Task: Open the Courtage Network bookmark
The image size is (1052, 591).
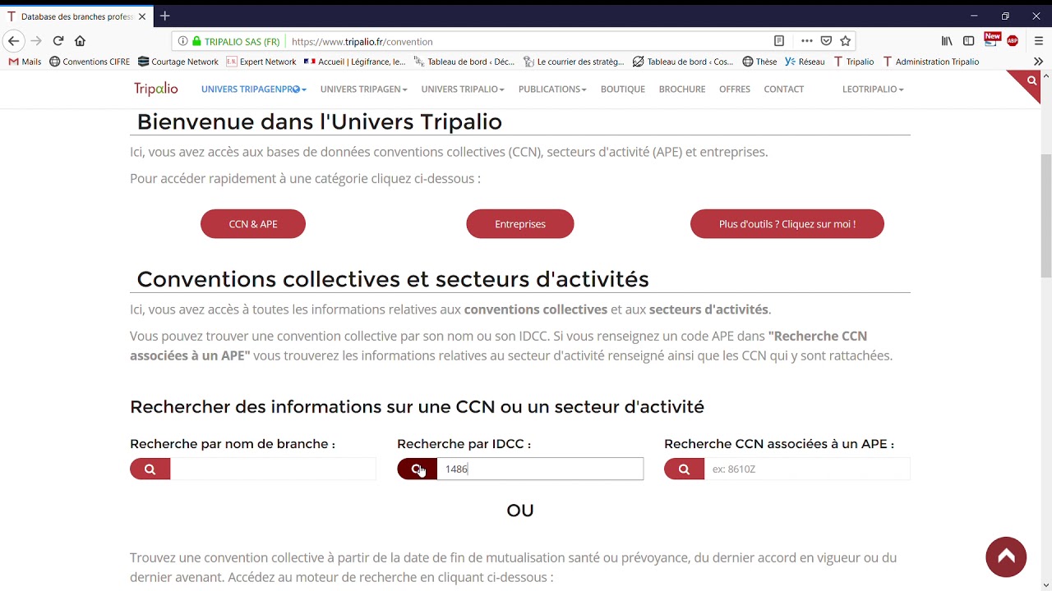Action: [x=178, y=62]
